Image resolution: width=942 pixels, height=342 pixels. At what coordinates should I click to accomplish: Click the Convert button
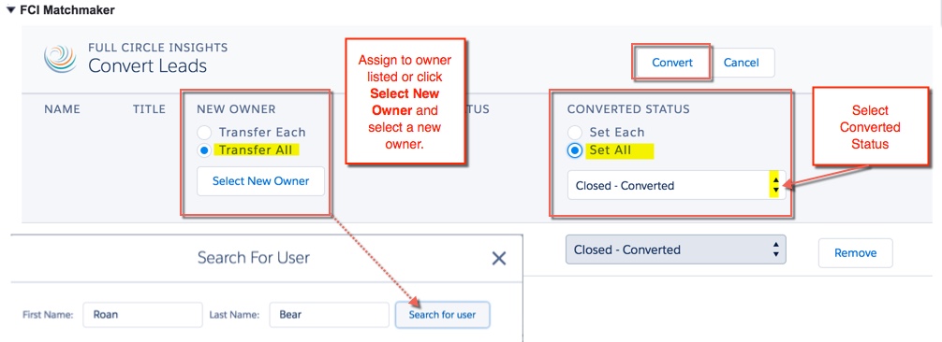click(x=672, y=63)
